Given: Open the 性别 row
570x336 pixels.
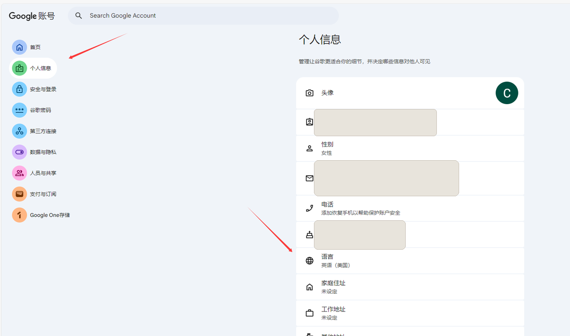Looking at the screenshot, I should [x=410, y=149].
